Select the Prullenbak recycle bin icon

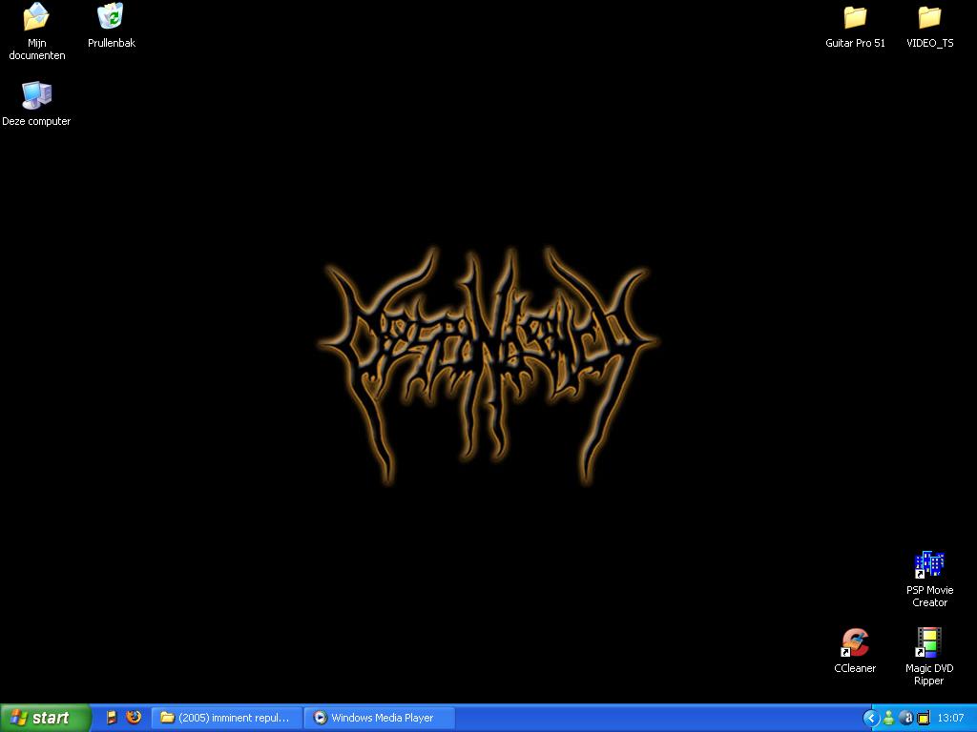pyautogui.click(x=111, y=26)
